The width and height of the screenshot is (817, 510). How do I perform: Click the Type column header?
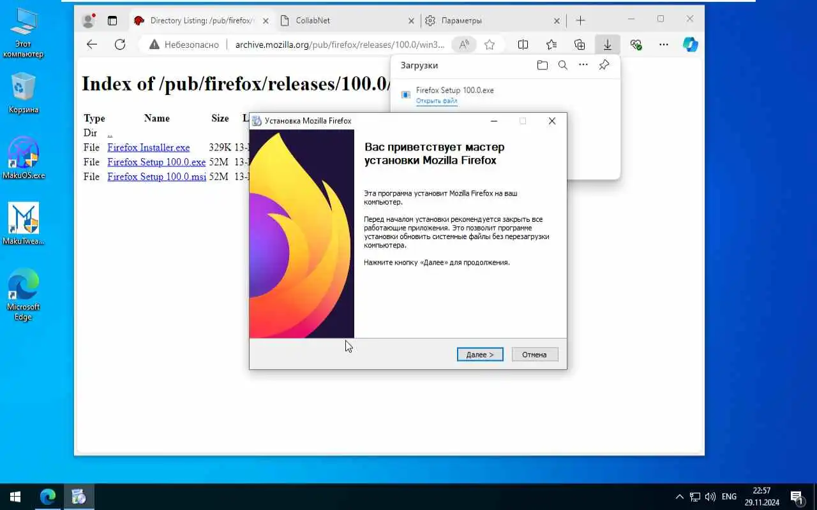[94, 119]
